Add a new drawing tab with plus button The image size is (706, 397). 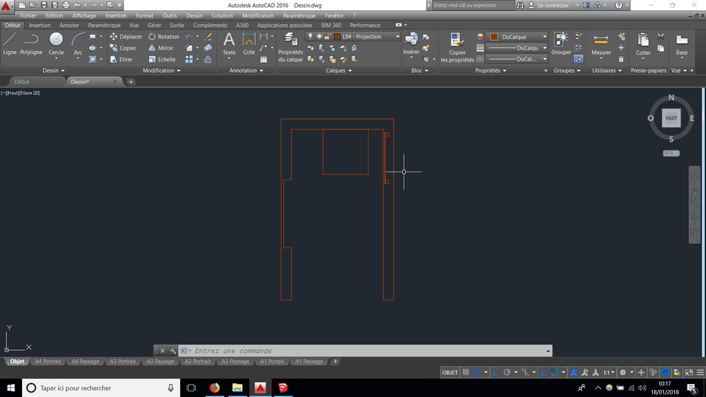tap(131, 82)
